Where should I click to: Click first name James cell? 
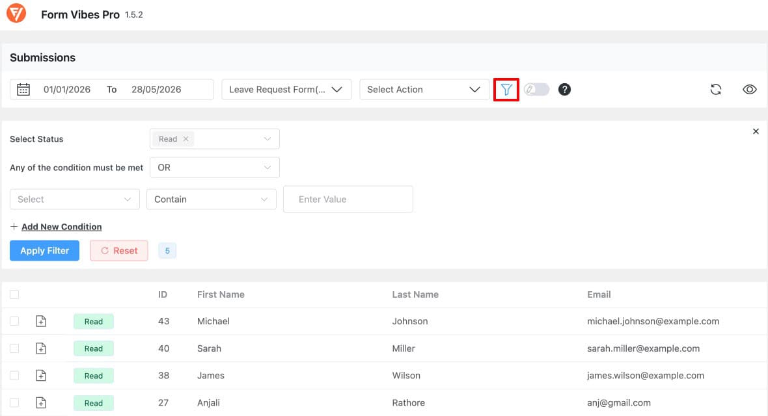click(211, 376)
